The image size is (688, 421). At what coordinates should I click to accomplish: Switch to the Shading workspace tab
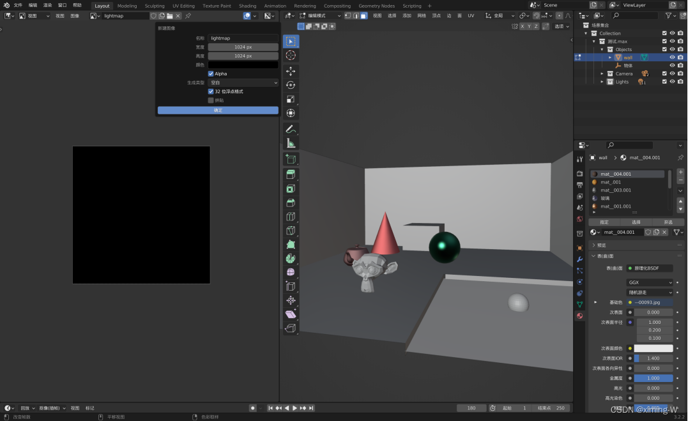247,5
